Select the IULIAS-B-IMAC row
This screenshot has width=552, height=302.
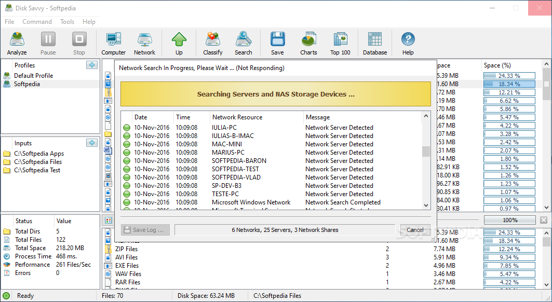click(x=271, y=135)
